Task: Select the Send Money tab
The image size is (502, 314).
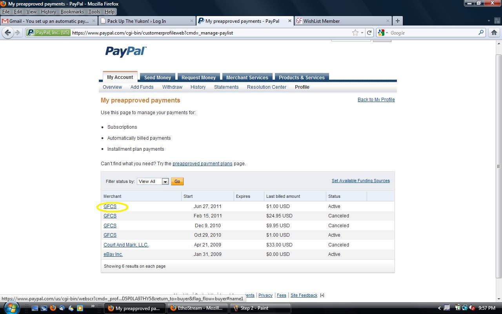Action: [x=158, y=77]
